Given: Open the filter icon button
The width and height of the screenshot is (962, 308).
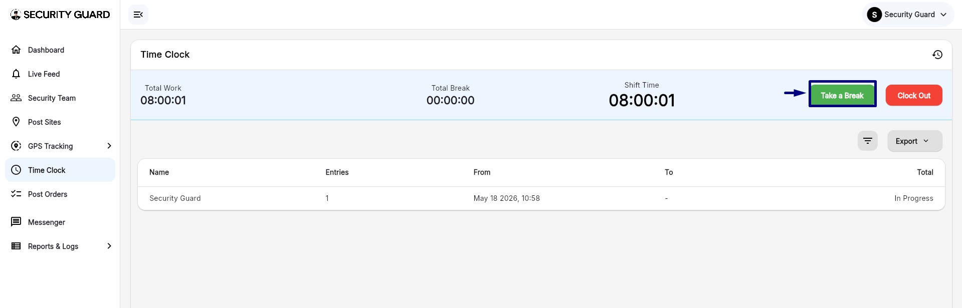Looking at the screenshot, I should pos(867,141).
